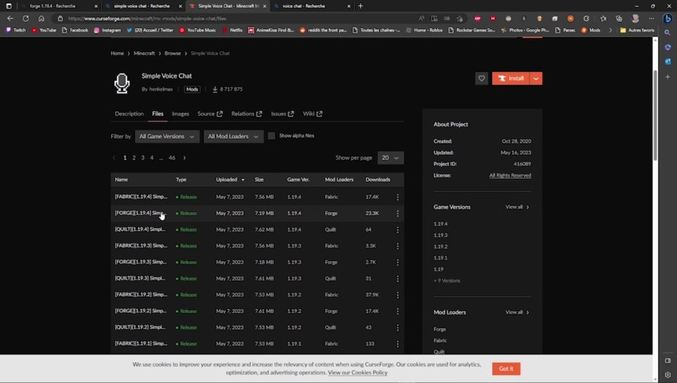Viewport: 677px width, 383px height.
Task: Go to next page arrow in pagination
Action: [184, 158]
